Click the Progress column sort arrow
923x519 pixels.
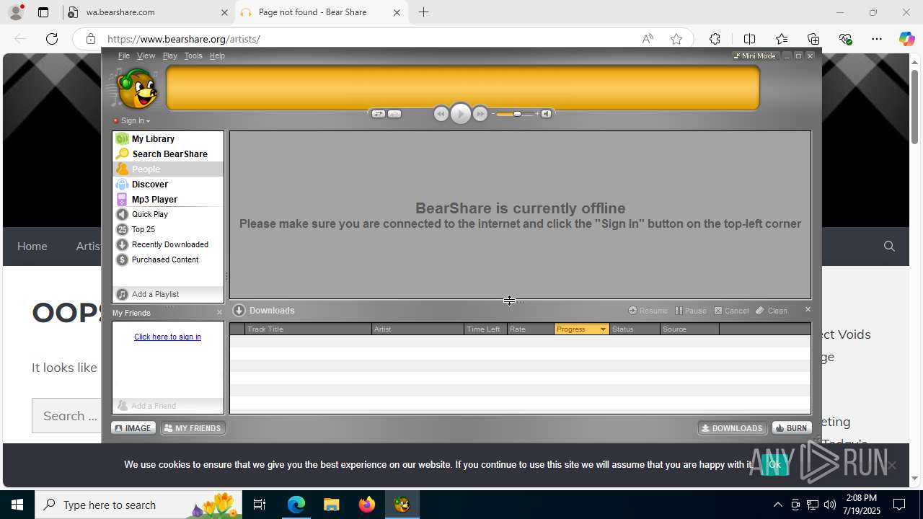click(603, 329)
